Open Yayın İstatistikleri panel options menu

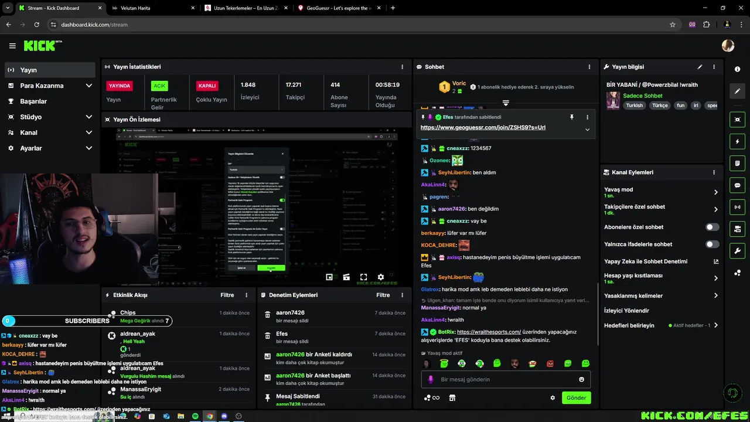pyautogui.click(x=402, y=67)
